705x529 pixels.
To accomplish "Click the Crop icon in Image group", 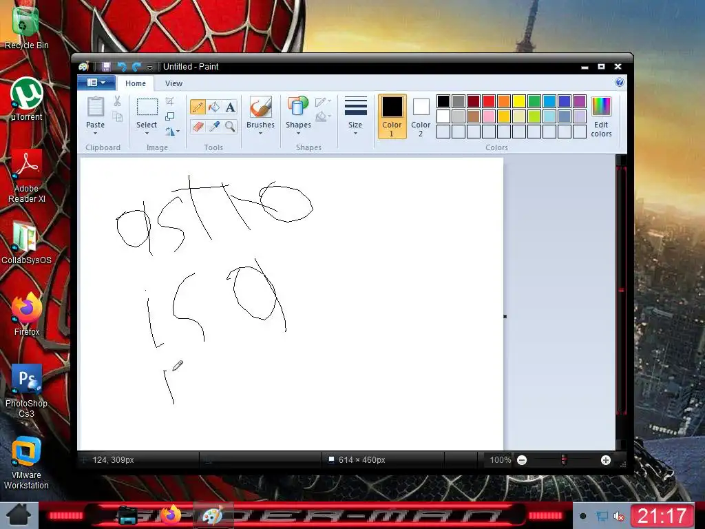I will click(x=169, y=101).
